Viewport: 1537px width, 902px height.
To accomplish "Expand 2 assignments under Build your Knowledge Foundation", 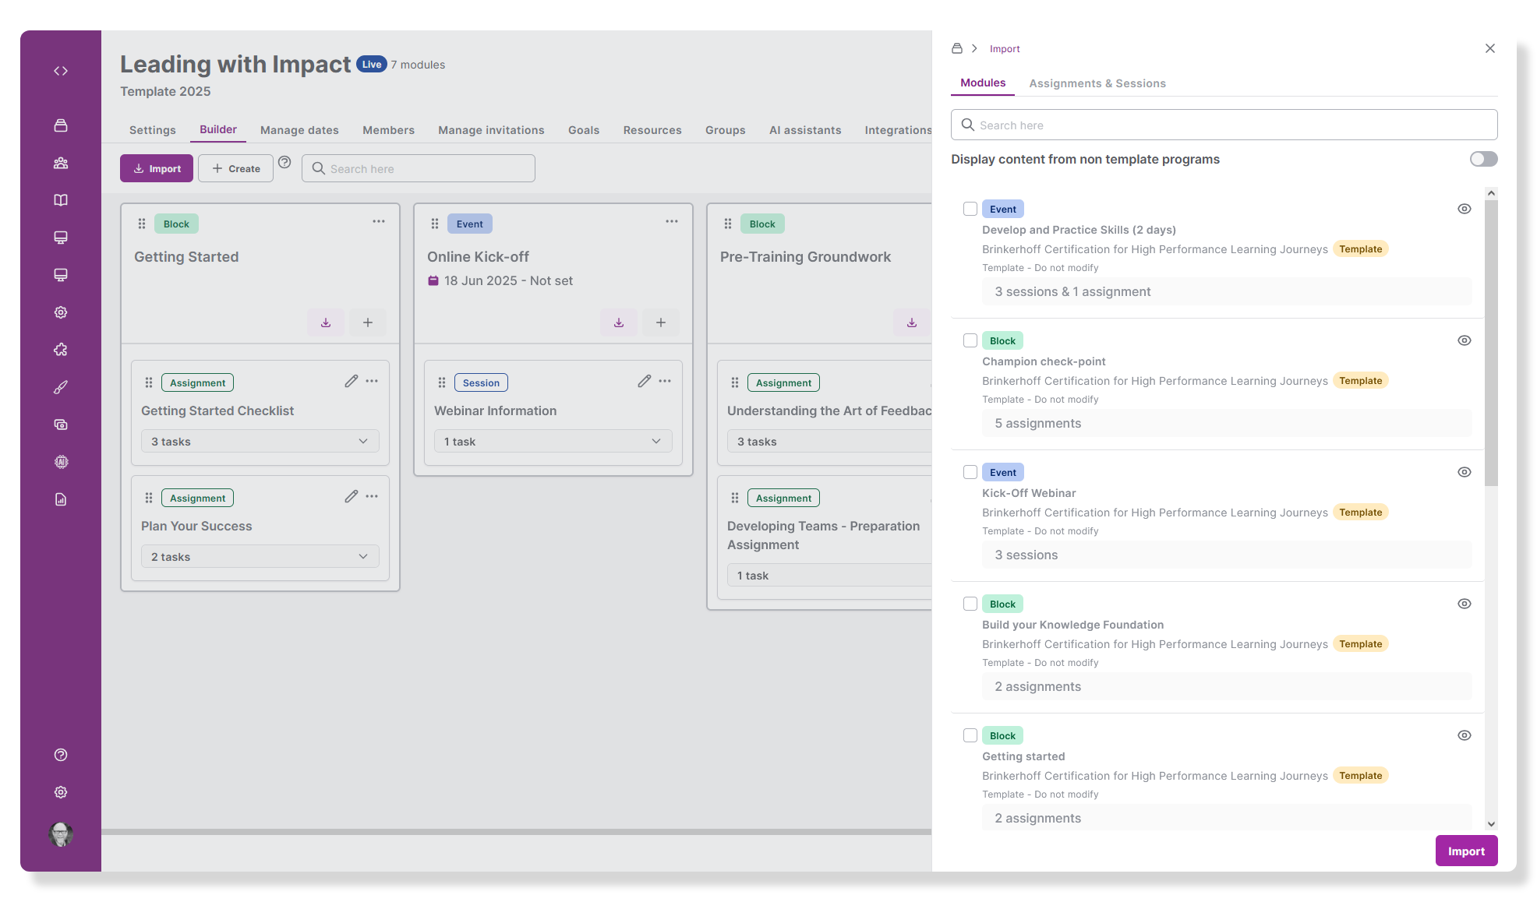I will click(x=1227, y=686).
